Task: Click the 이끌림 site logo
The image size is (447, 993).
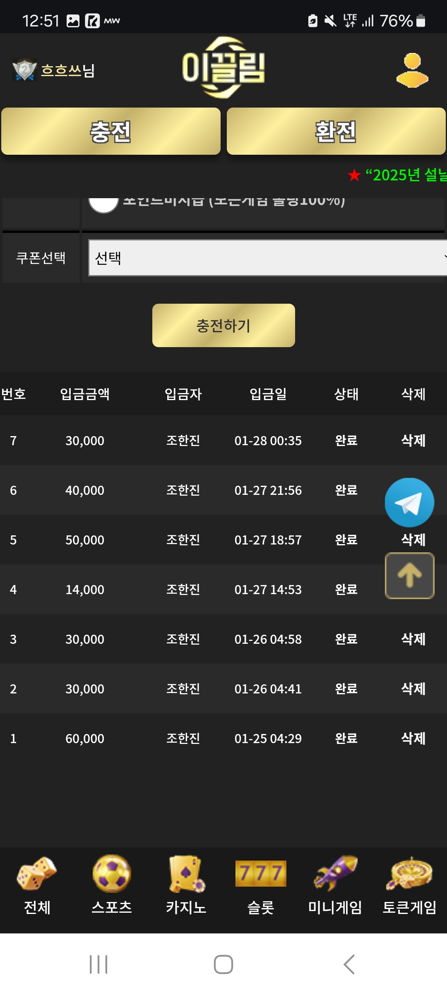Action: (223, 68)
